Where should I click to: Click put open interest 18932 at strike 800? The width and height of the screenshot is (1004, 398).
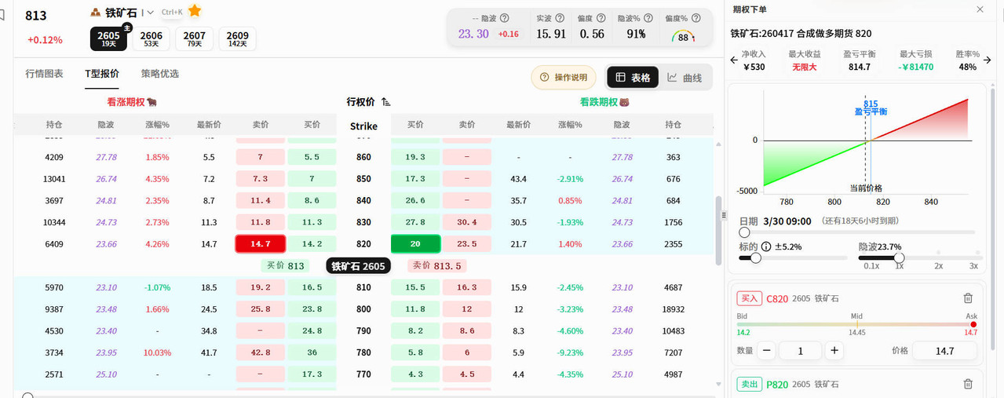click(673, 309)
